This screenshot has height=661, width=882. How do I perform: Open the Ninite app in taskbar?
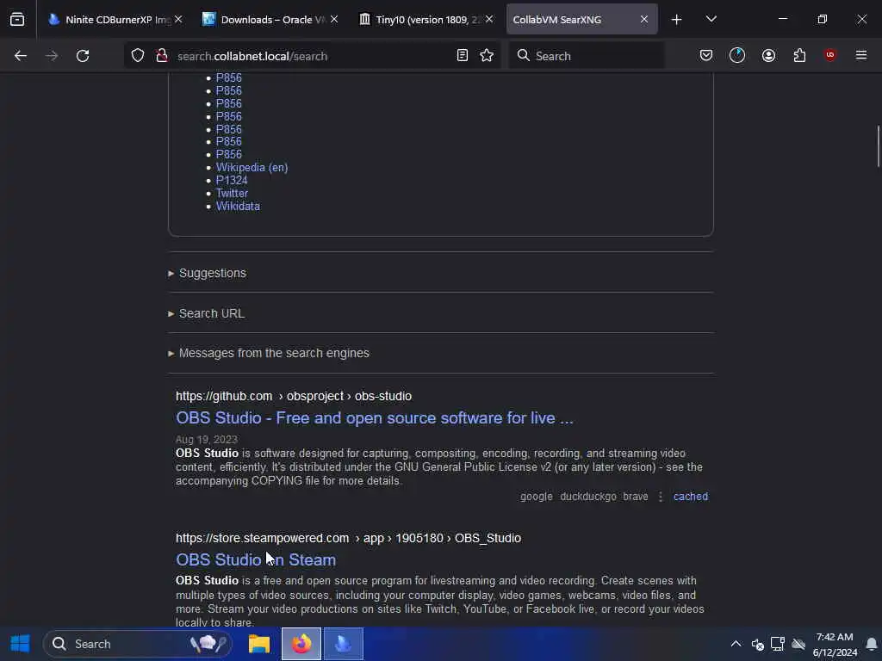coord(343,644)
